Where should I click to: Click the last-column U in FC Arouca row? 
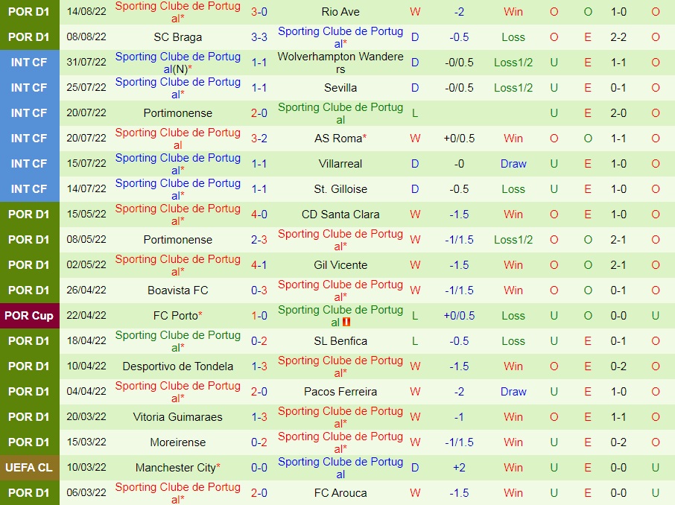tap(655, 493)
